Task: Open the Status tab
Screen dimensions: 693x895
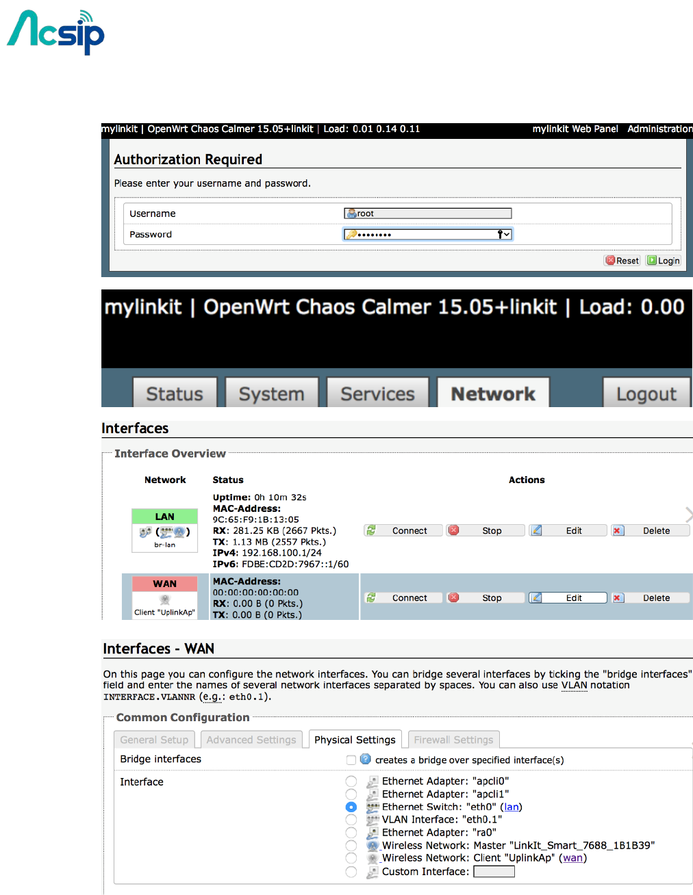Action: click(x=175, y=393)
